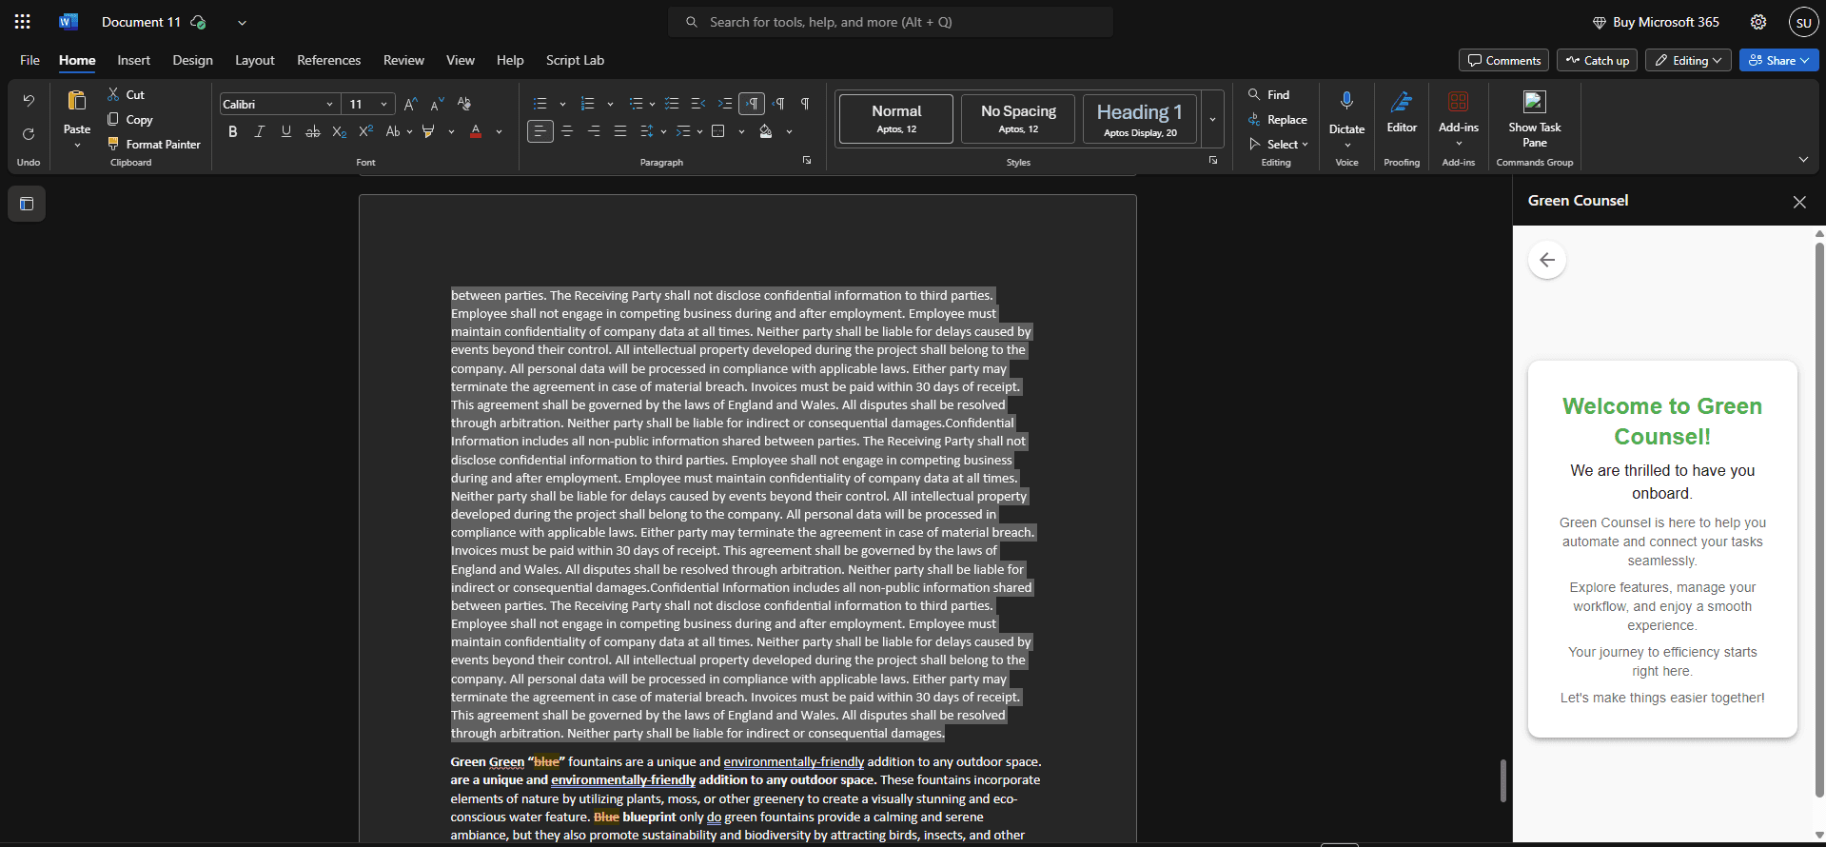Justify the paragraph text
The width and height of the screenshot is (1826, 847).
(x=620, y=131)
